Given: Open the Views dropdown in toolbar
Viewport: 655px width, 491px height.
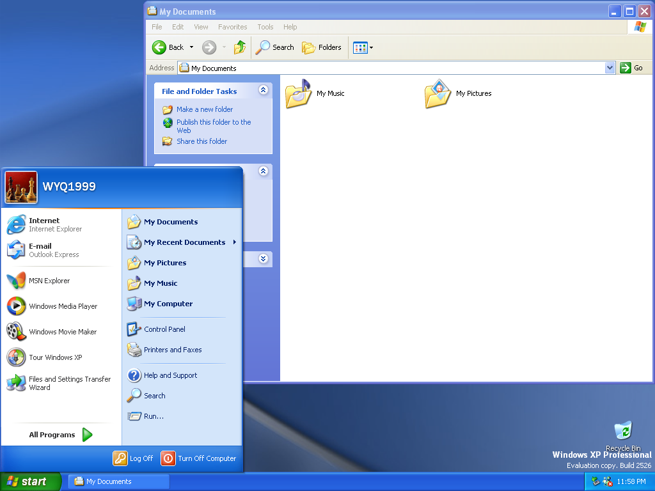Looking at the screenshot, I should [x=363, y=48].
